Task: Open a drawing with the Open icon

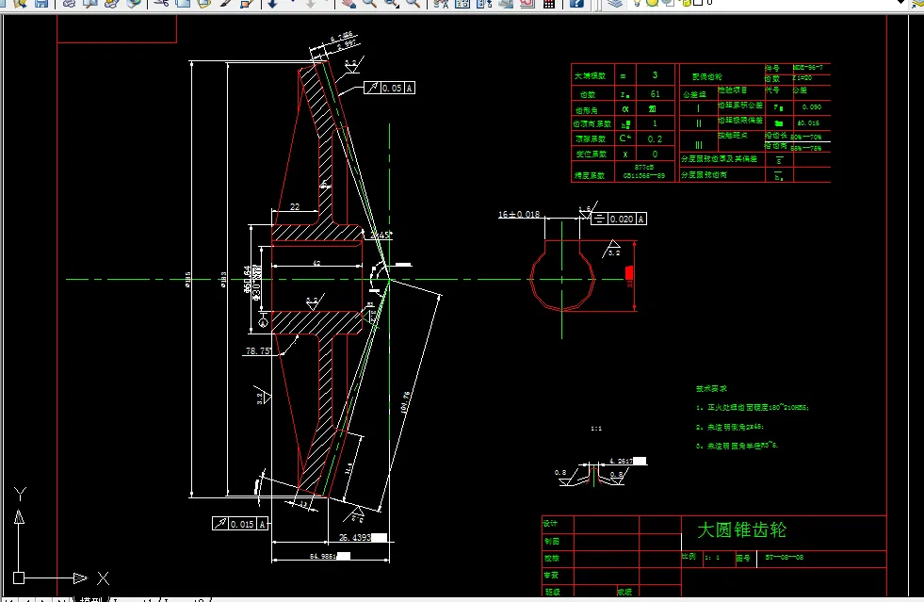Action: pyautogui.click(x=21, y=3)
